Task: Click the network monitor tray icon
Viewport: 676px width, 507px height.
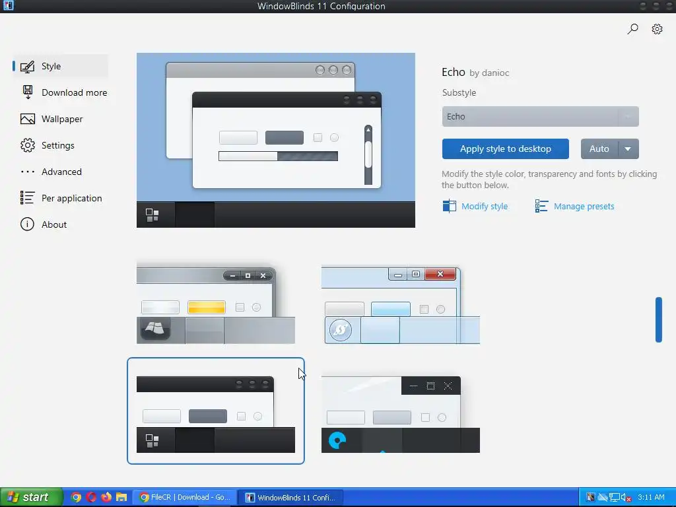Action: coord(615,498)
